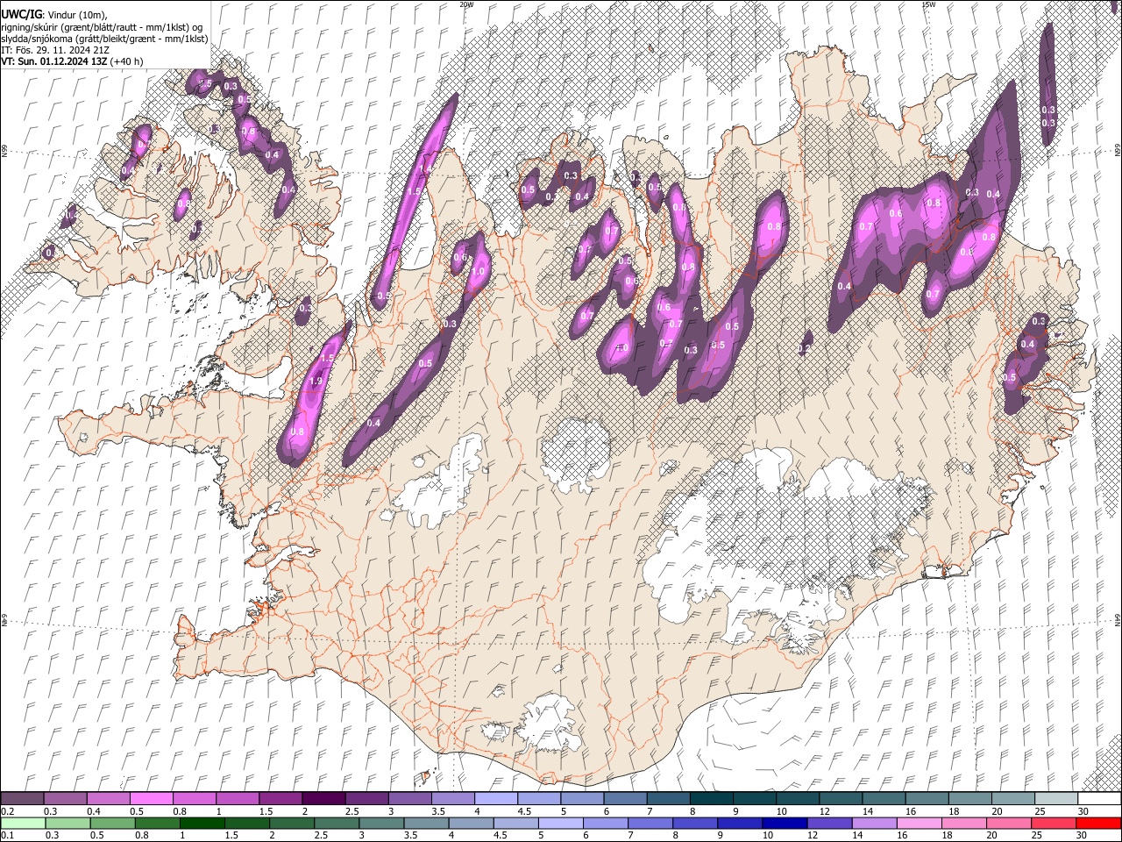The width and height of the screenshot is (1122, 842).
Task: Select the dark green rain legend swatch from 1 to 1.5
Action: click(202, 823)
